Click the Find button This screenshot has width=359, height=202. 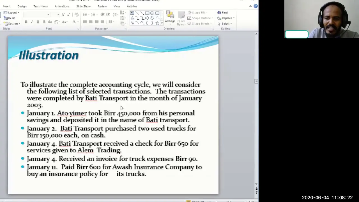tap(222, 13)
